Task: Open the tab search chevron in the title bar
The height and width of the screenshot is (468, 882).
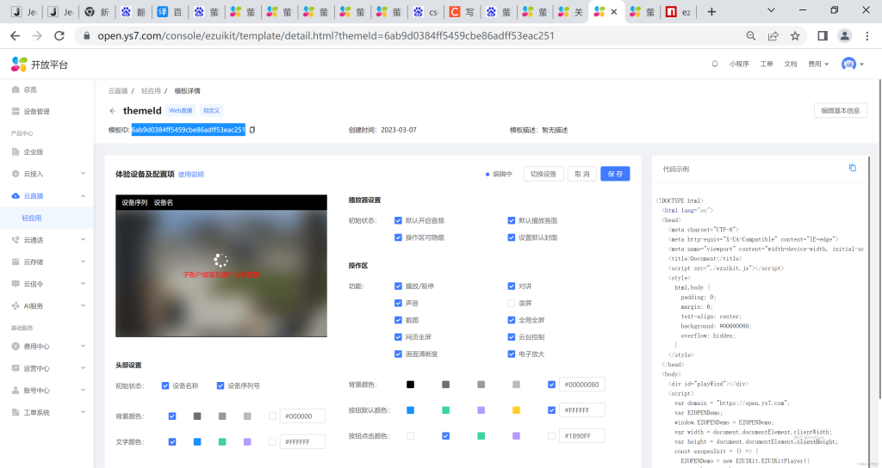Action: [x=771, y=10]
